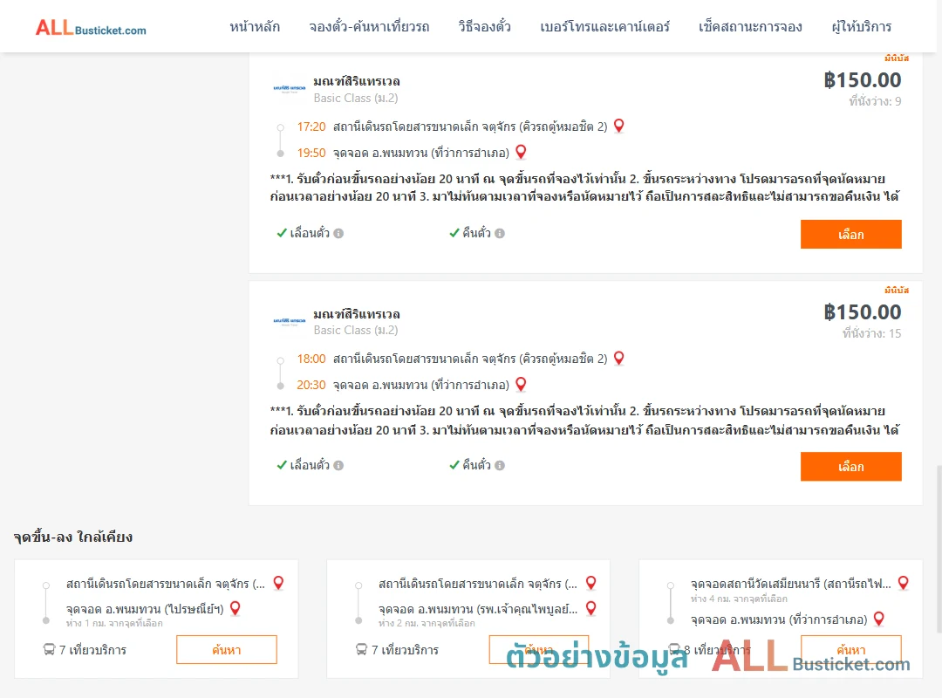Click มณฑ์สิรินทรเวล name in 17:20 trip
The image size is (942, 698).
(356, 81)
